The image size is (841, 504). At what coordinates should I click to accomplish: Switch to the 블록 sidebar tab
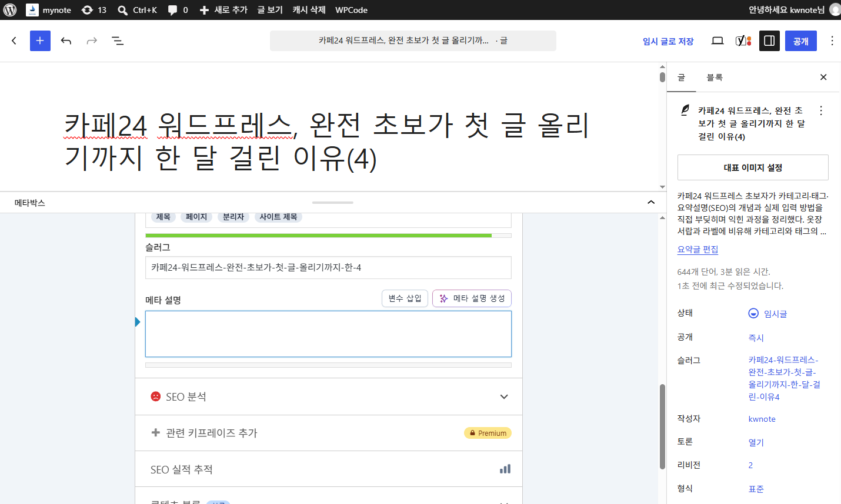coord(715,78)
